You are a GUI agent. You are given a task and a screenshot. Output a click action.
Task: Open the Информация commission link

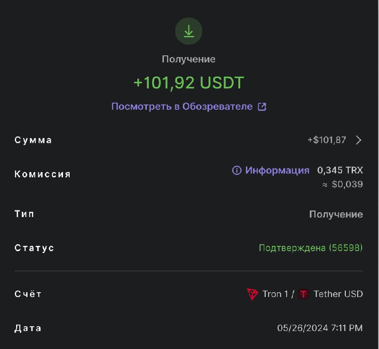pos(277,170)
